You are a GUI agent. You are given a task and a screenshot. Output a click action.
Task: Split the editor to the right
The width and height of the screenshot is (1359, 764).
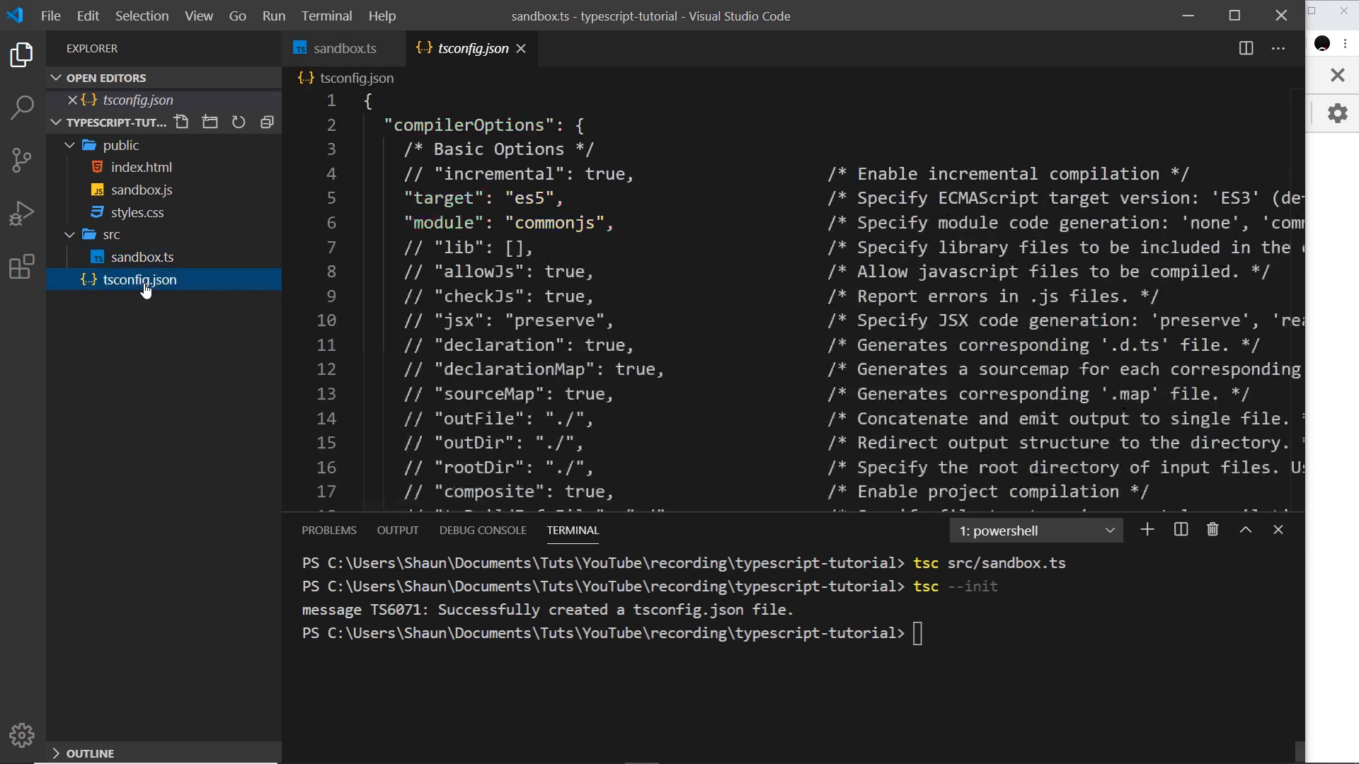1246,48
